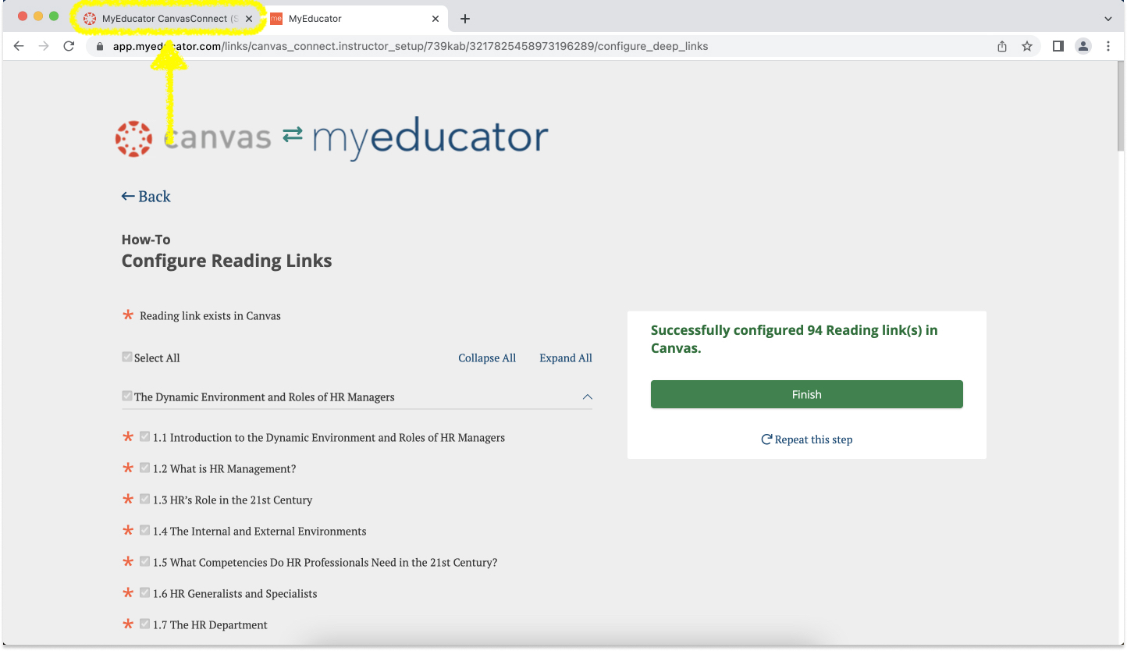Click the browser forward arrow

(44, 46)
